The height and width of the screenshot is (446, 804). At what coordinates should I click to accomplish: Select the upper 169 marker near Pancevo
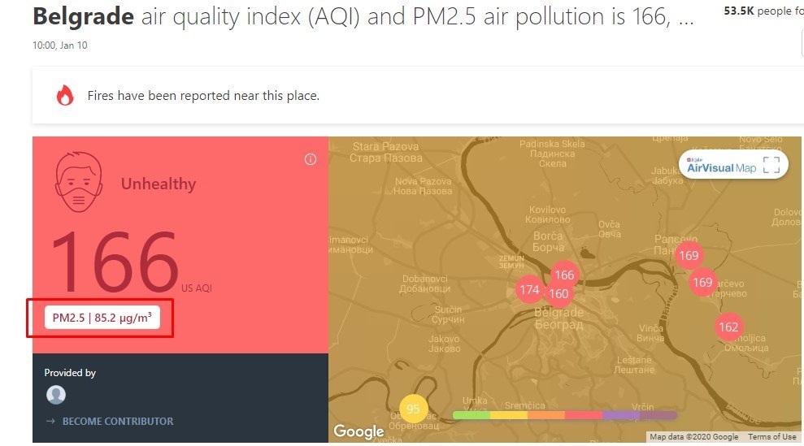[x=689, y=255]
